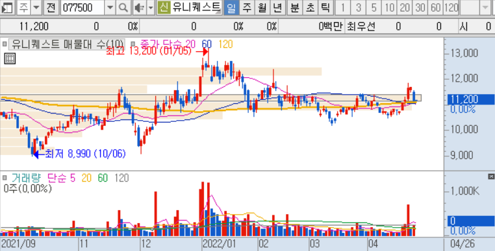The height and width of the screenshot is (251, 495).
Task: Click the gray volume average 120 label
Action: [x=121, y=178]
